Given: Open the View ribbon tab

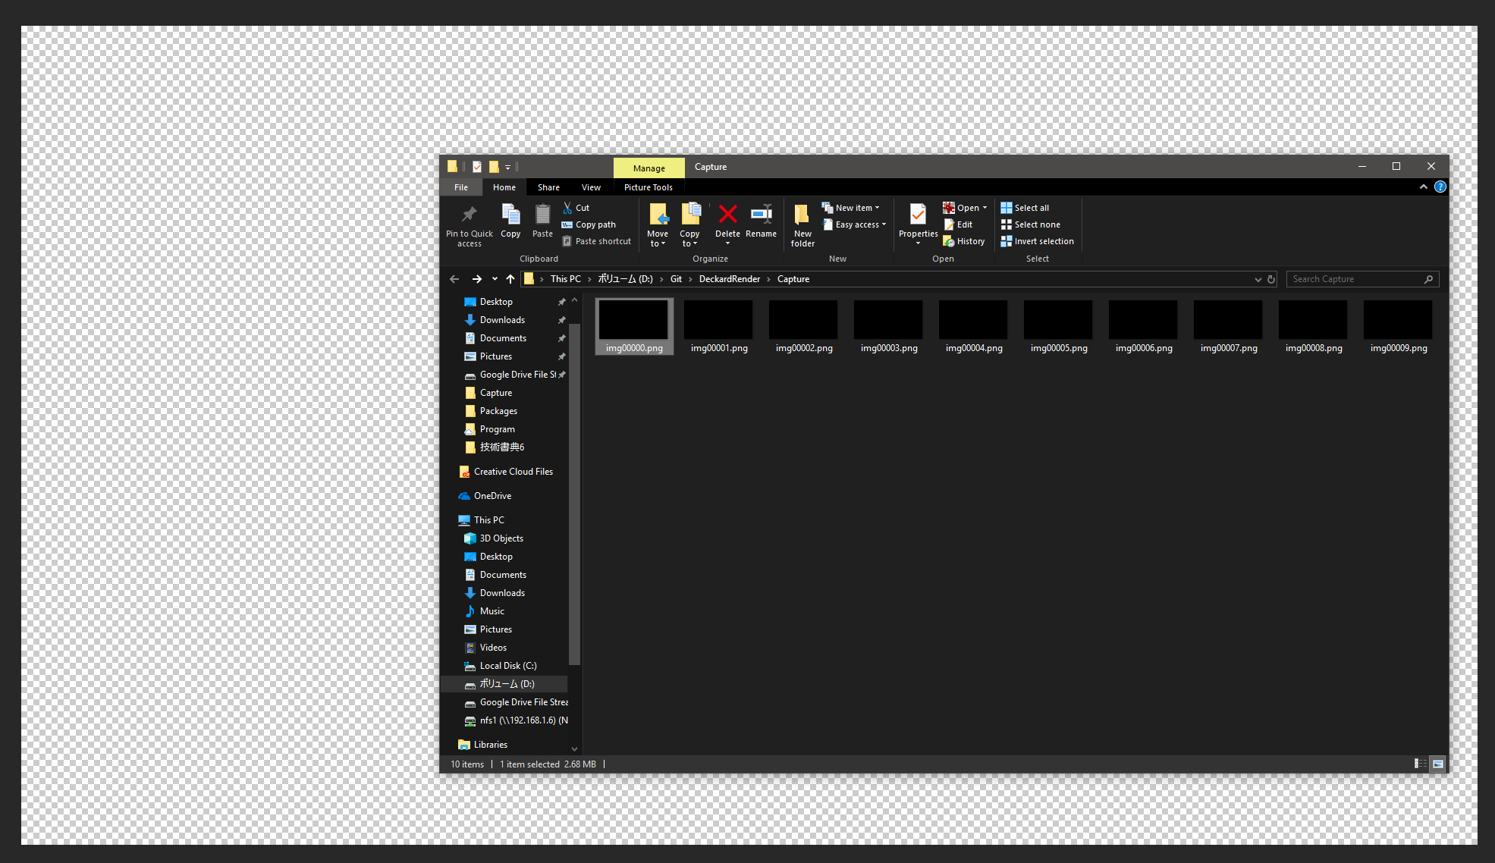Looking at the screenshot, I should coord(591,187).
